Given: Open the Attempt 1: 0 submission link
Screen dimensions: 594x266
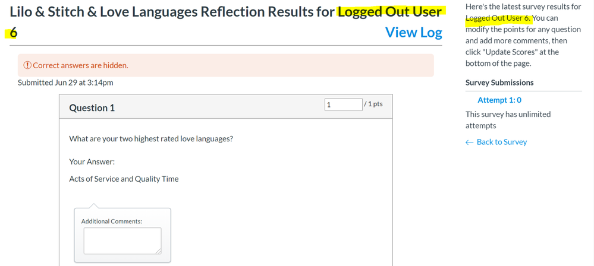Looking at the screenshot, I should [x=499, y=100].
